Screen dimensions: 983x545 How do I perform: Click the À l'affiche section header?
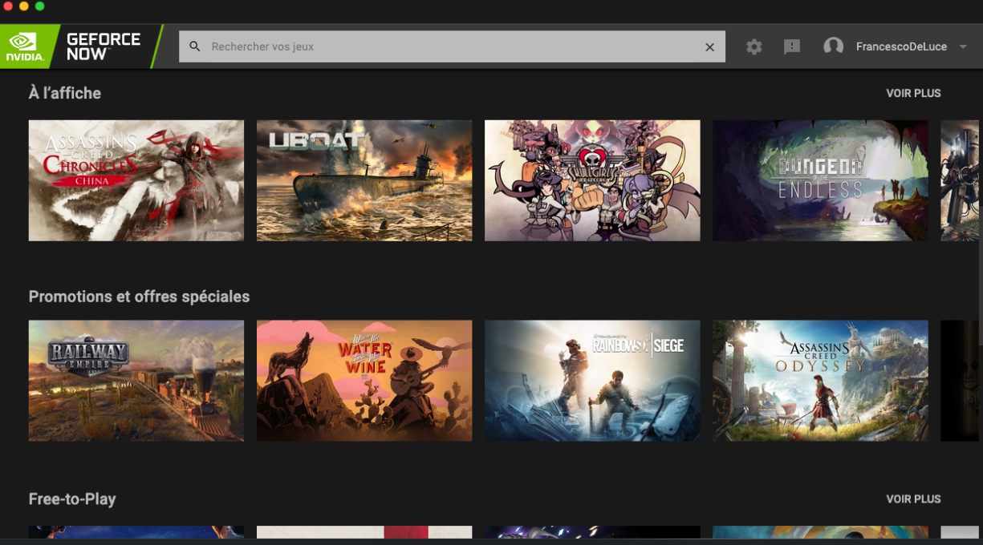64,93
